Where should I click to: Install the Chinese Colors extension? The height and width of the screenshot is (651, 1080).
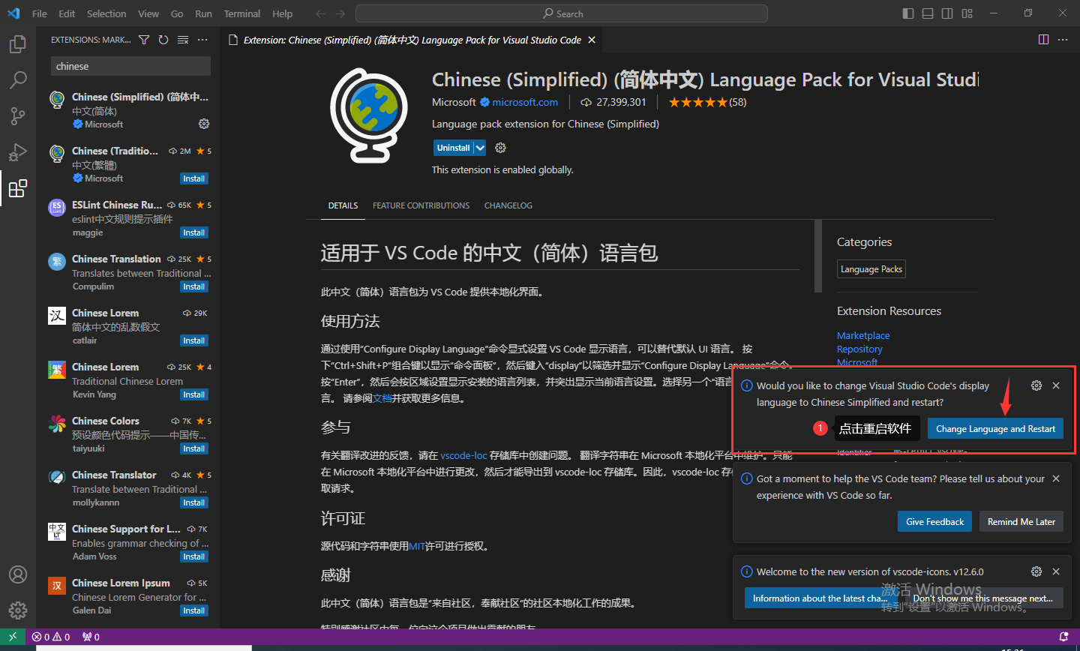[194, 448]
